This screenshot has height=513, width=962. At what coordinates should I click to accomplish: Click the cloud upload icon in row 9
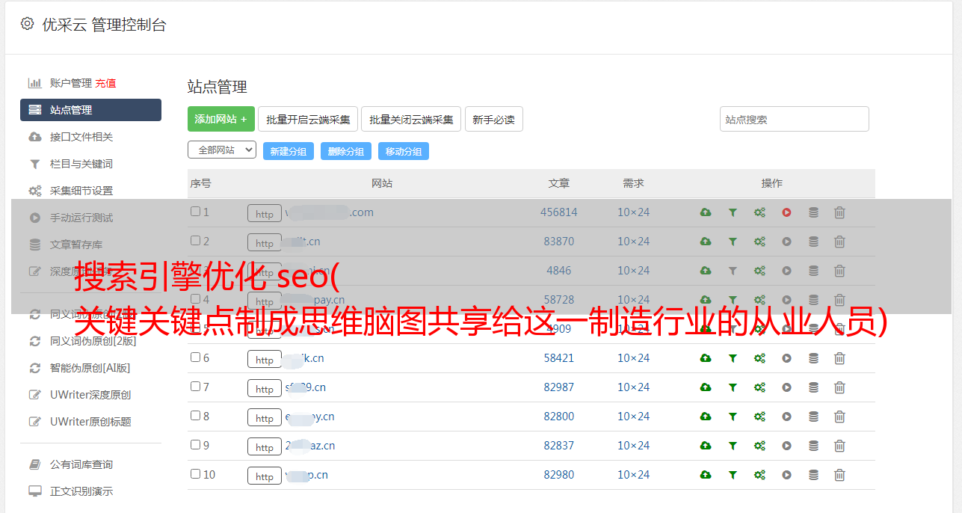(x=706, y=446)
